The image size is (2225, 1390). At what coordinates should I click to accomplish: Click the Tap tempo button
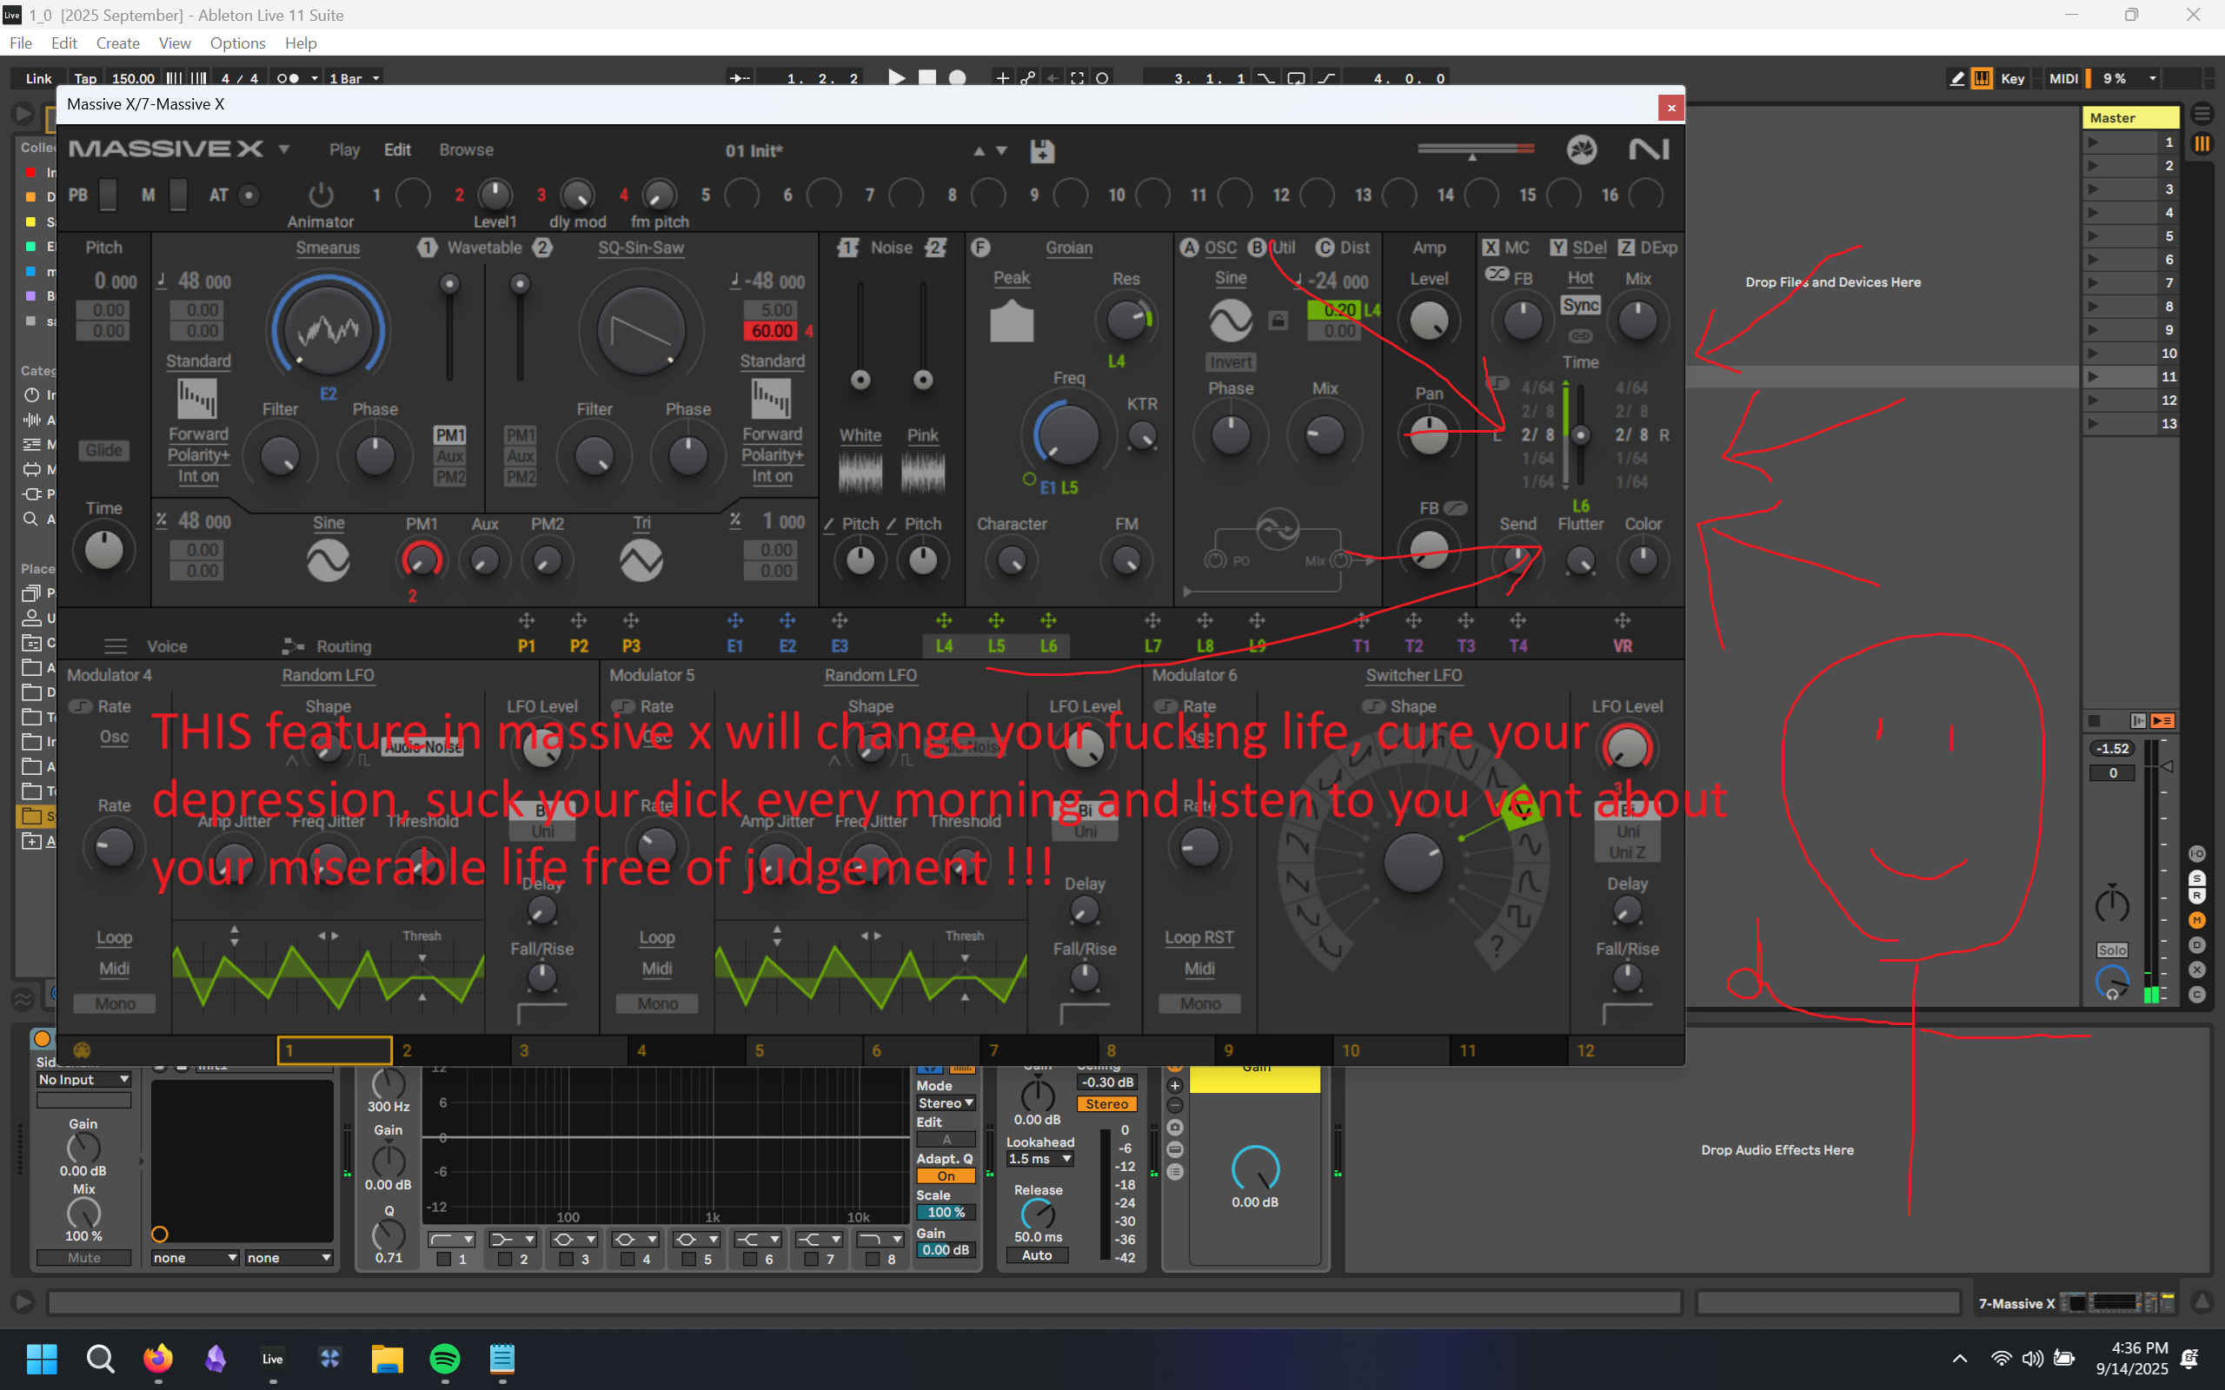click(85, 78)
